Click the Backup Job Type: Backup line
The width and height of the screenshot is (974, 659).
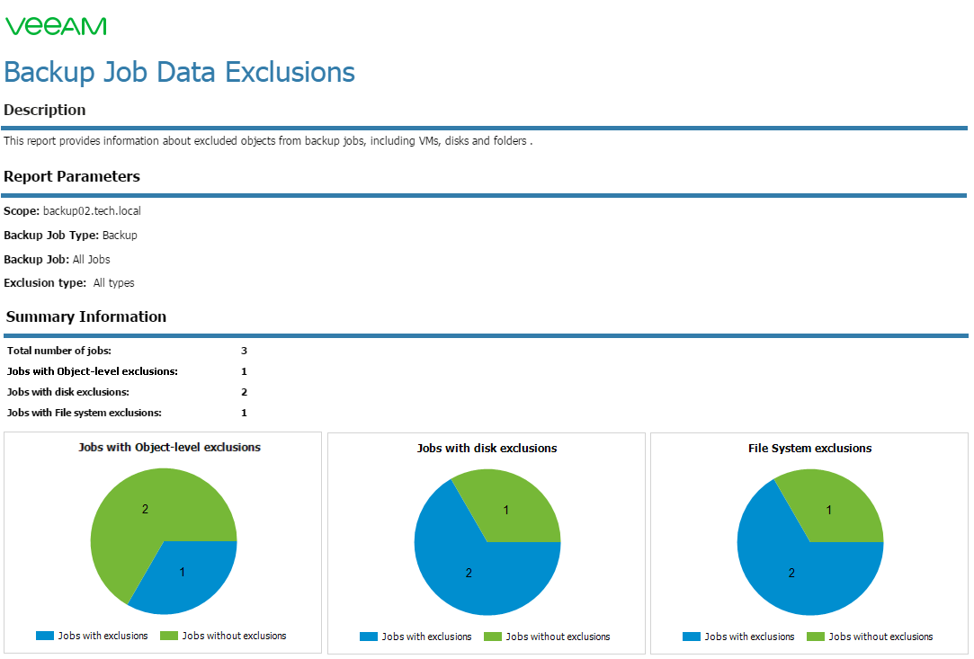(70, 236)
